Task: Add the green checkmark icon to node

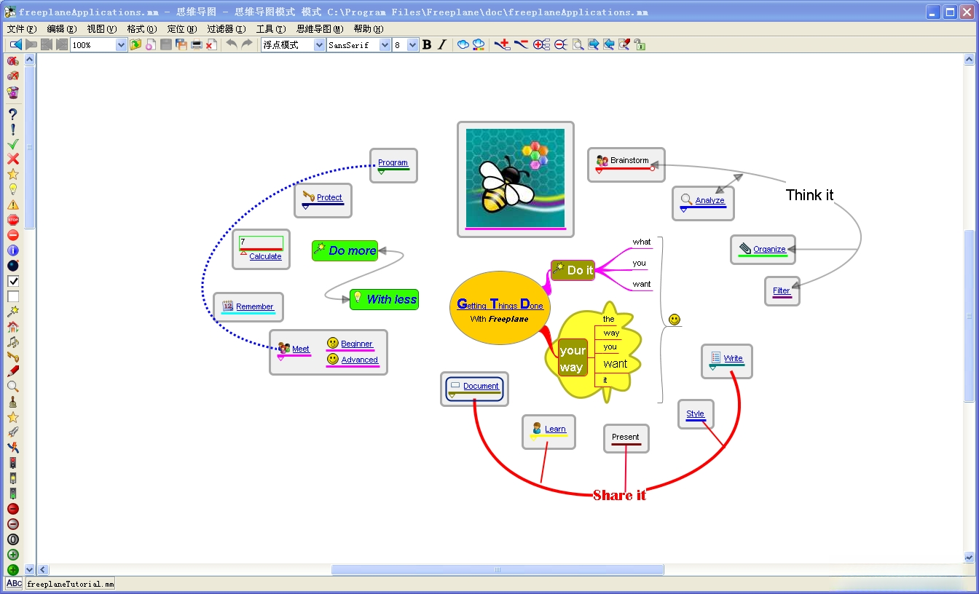Action: pos(12,144)
